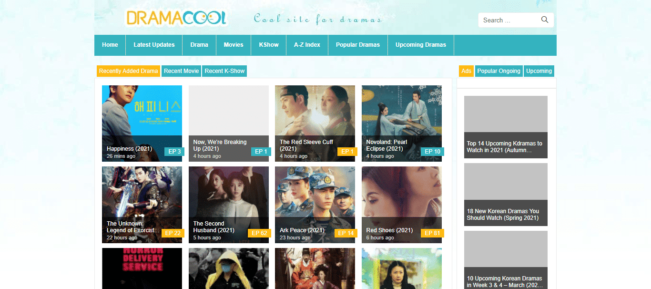Viewport: 651px width, 289px height.
Task: Open the KShow menu item
Action: (x=269, y=45)
